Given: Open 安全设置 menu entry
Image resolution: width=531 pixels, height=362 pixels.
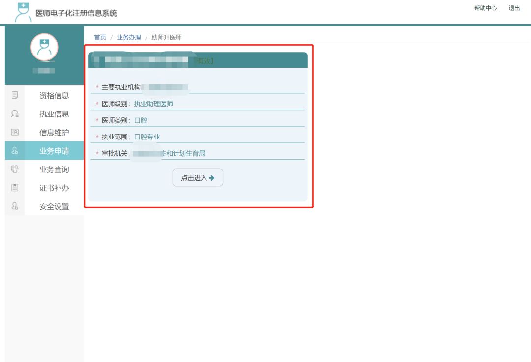Looking at the screenshot, I should [54, 207].
